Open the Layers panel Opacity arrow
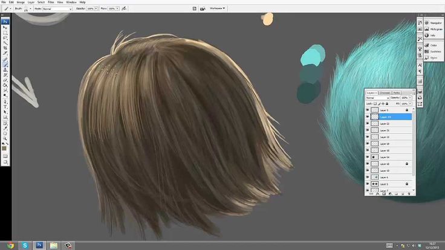The width and height of the screenshot is (445, 250). 410,98
